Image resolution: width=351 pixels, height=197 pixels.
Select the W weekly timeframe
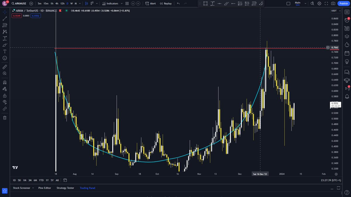coord(71,4)
